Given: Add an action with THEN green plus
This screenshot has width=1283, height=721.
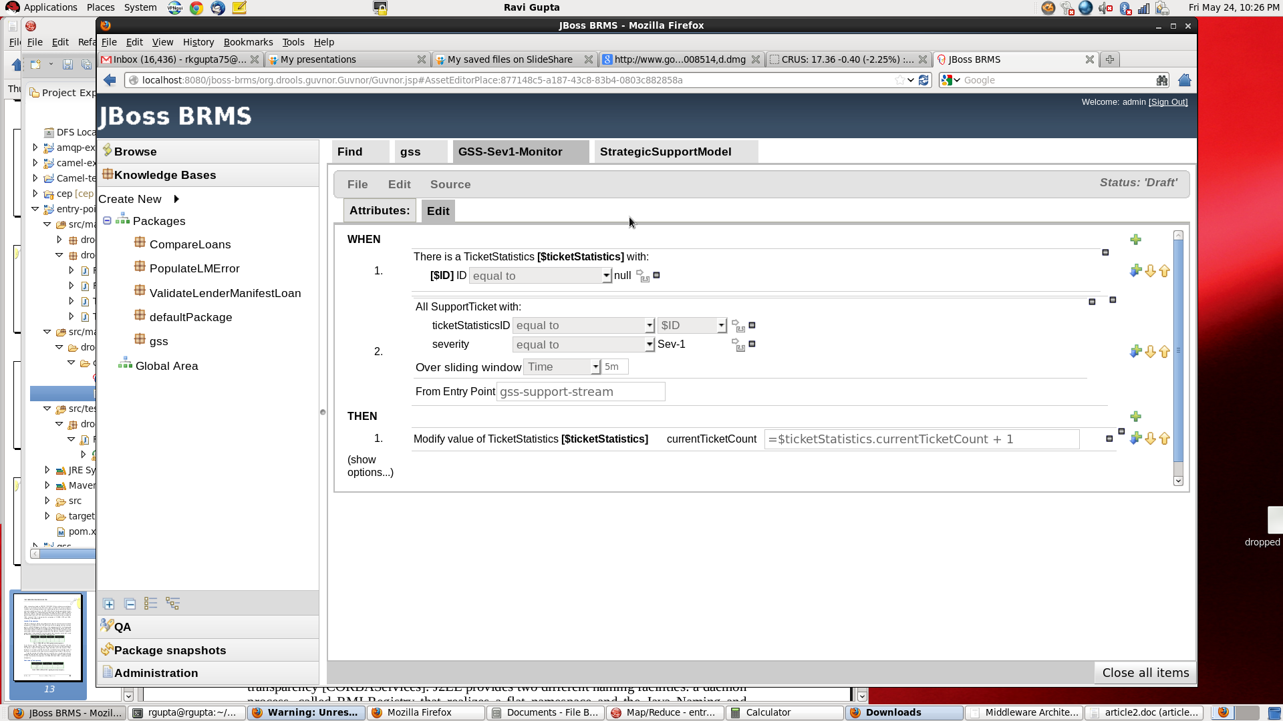Looking at the screenshot, I should [x=1135, y=417].
